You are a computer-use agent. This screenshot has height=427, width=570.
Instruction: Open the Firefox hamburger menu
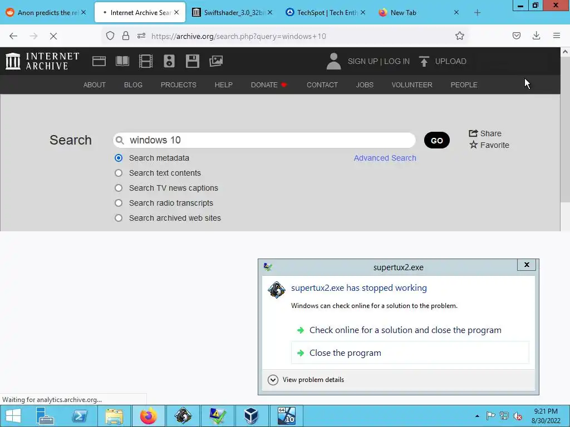point(557,36)
